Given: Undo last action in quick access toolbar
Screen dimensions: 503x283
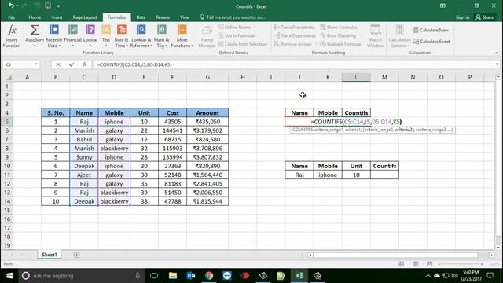Looking at the screenshot, I should (11, 6).
